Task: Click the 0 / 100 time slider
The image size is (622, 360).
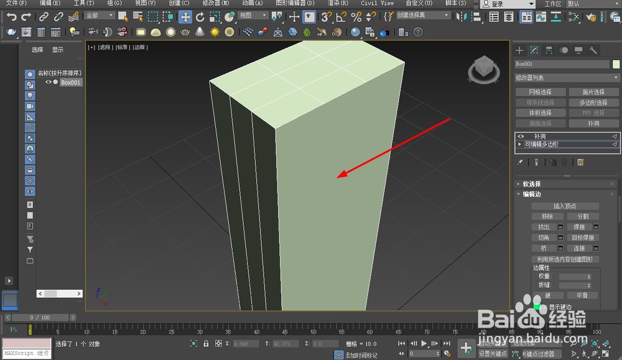Action: pos(40,318)
